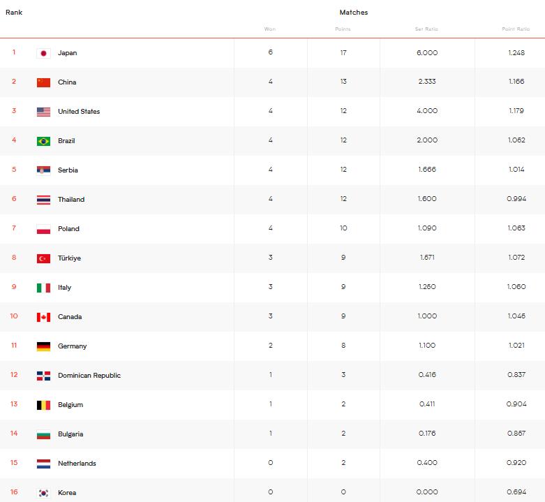Click the Serbia flag icon

tap(43, 170)
